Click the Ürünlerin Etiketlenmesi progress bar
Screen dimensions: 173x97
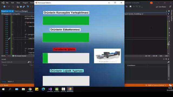pos(66,37)
